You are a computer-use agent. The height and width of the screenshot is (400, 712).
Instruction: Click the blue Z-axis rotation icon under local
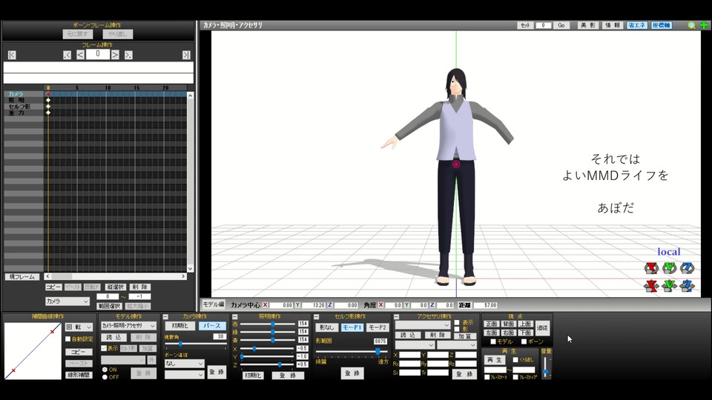click(687, 268)
